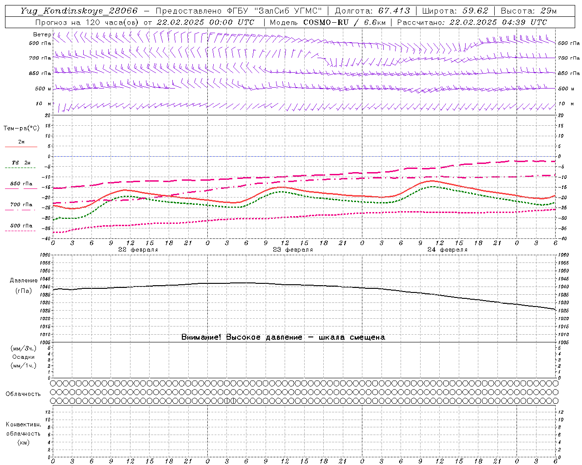Viewport: 582px width, 465px height.
Task: Click the '700 гПа' temperature legend entry
Action: click(21, 205)
